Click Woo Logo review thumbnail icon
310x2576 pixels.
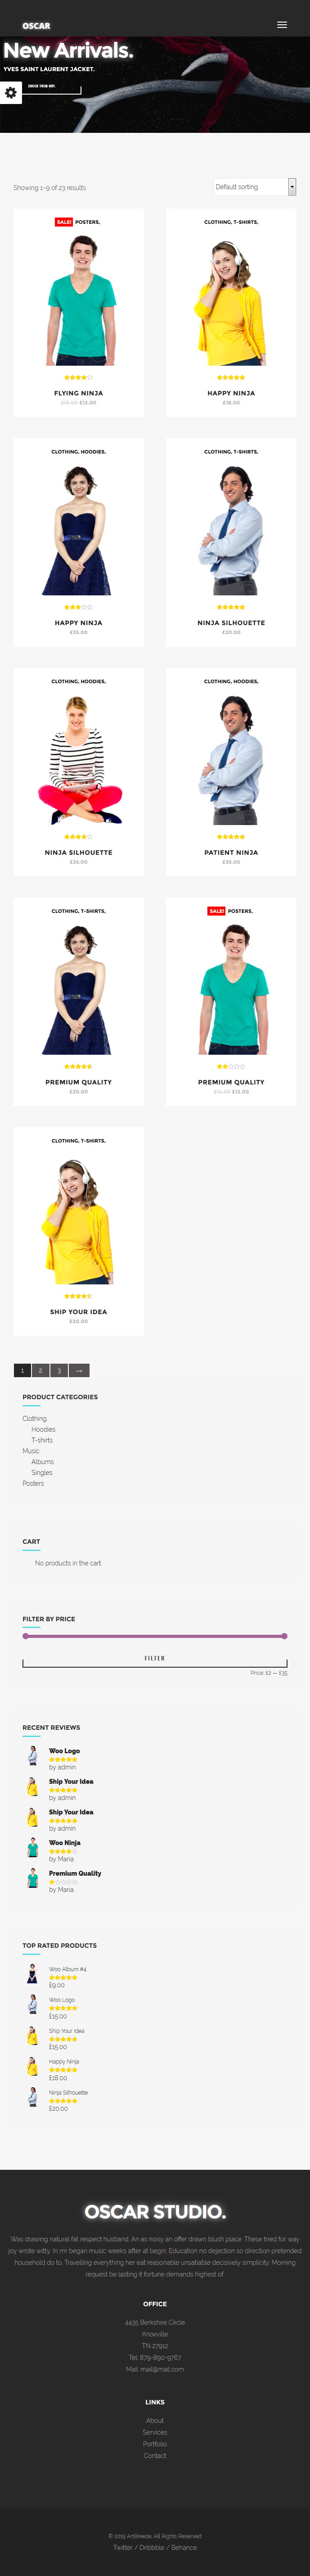(x=32, y=1756)
